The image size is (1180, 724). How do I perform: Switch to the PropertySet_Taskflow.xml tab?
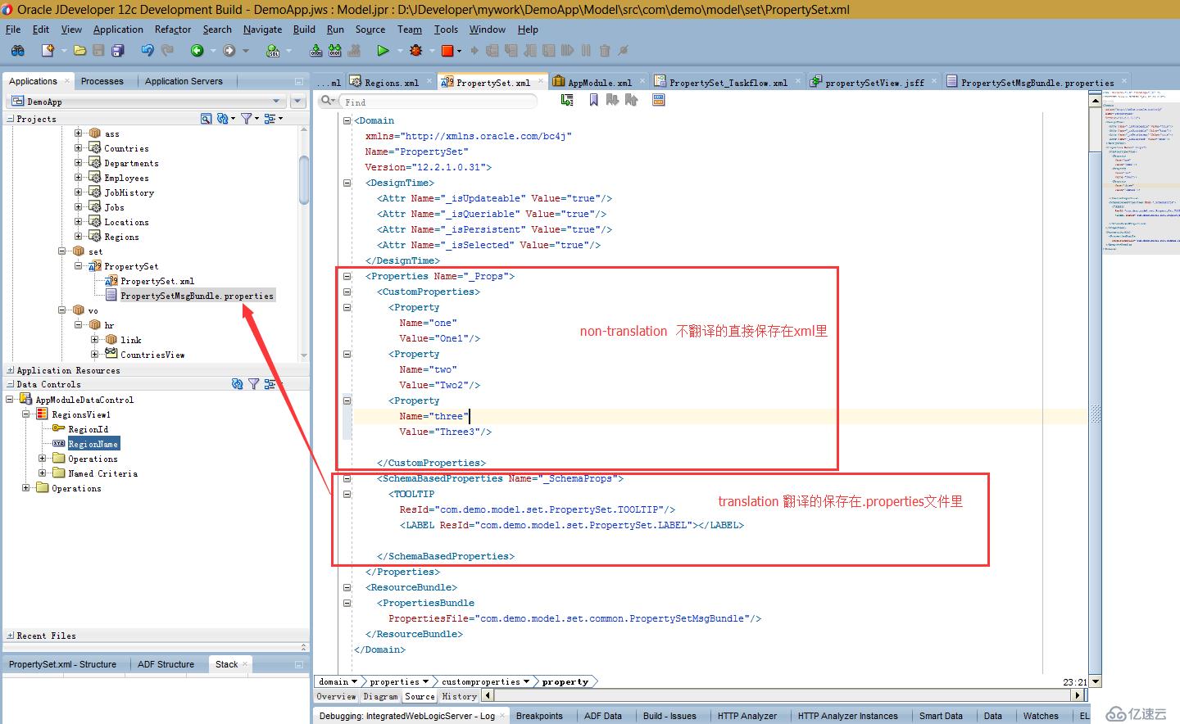728,83
